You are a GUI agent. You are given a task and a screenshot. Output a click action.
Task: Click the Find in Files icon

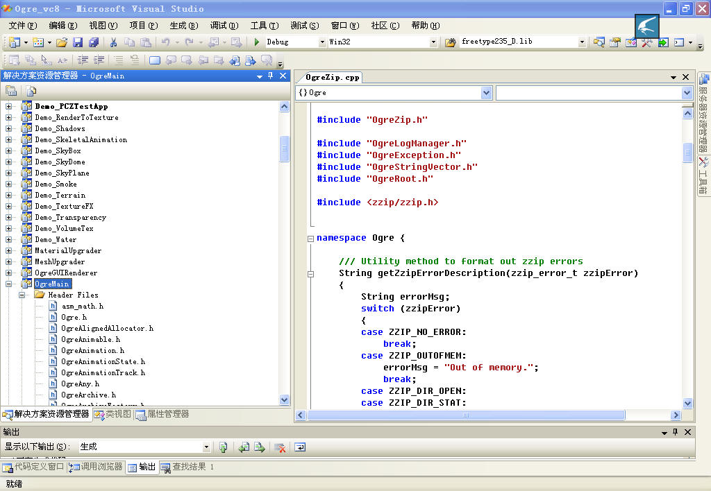450,42
